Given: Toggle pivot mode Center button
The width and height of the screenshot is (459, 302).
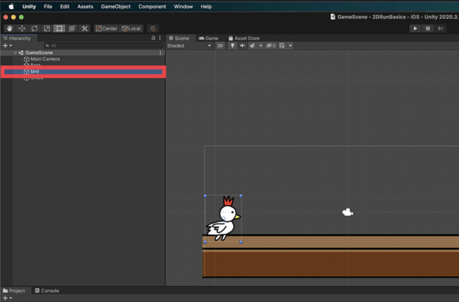Looking at the screenshot, I should pyautogui.click(x=106, y=29).
